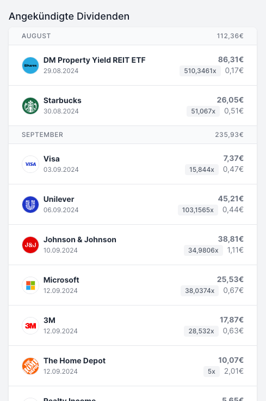Click the 51,067x share count badge
This screenshot has height=401, width=266.
pos(203,111)
